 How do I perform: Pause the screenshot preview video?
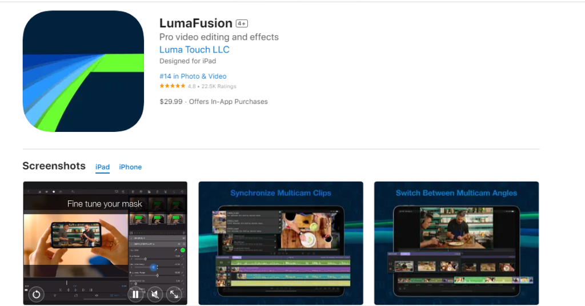(135, 295)
